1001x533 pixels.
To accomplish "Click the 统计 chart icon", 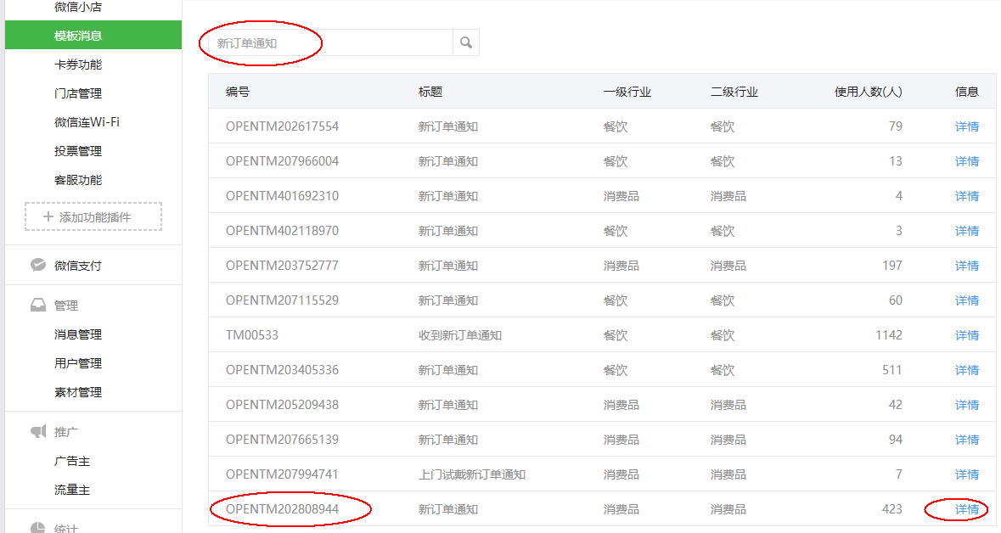I will (x=38, y=527).
